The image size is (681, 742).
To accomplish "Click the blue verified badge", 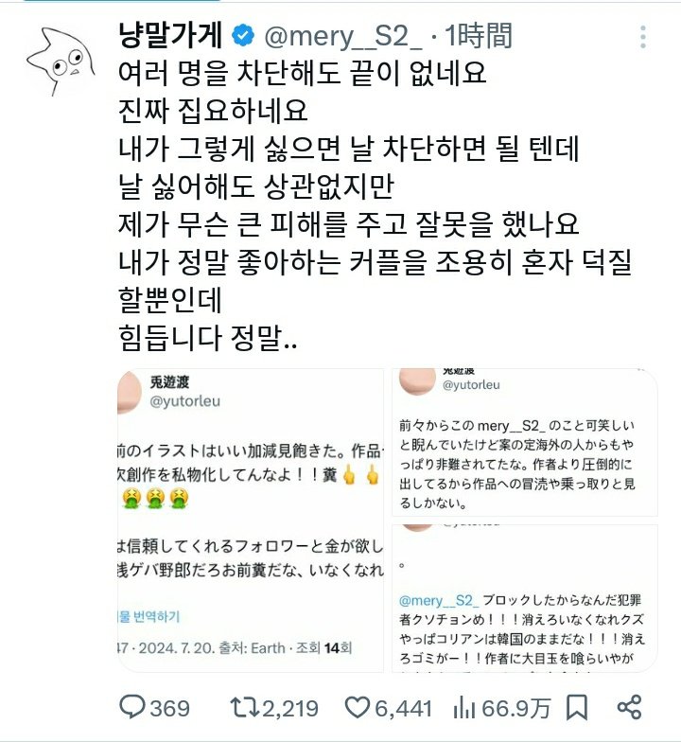I will click(x=243, y=36).
